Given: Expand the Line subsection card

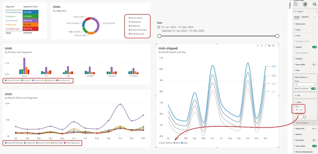Looking at the screenshot, I should point(305,95).
